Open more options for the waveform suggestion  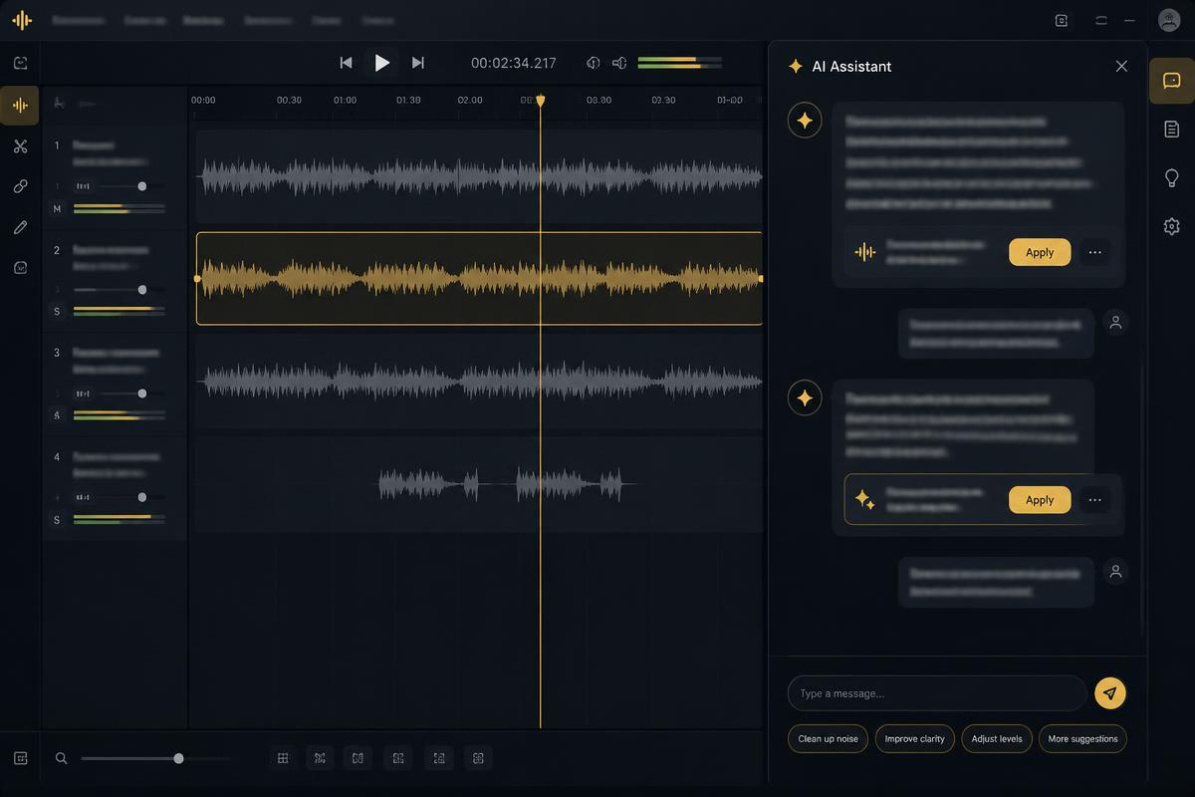click(x=1094, y=252)
